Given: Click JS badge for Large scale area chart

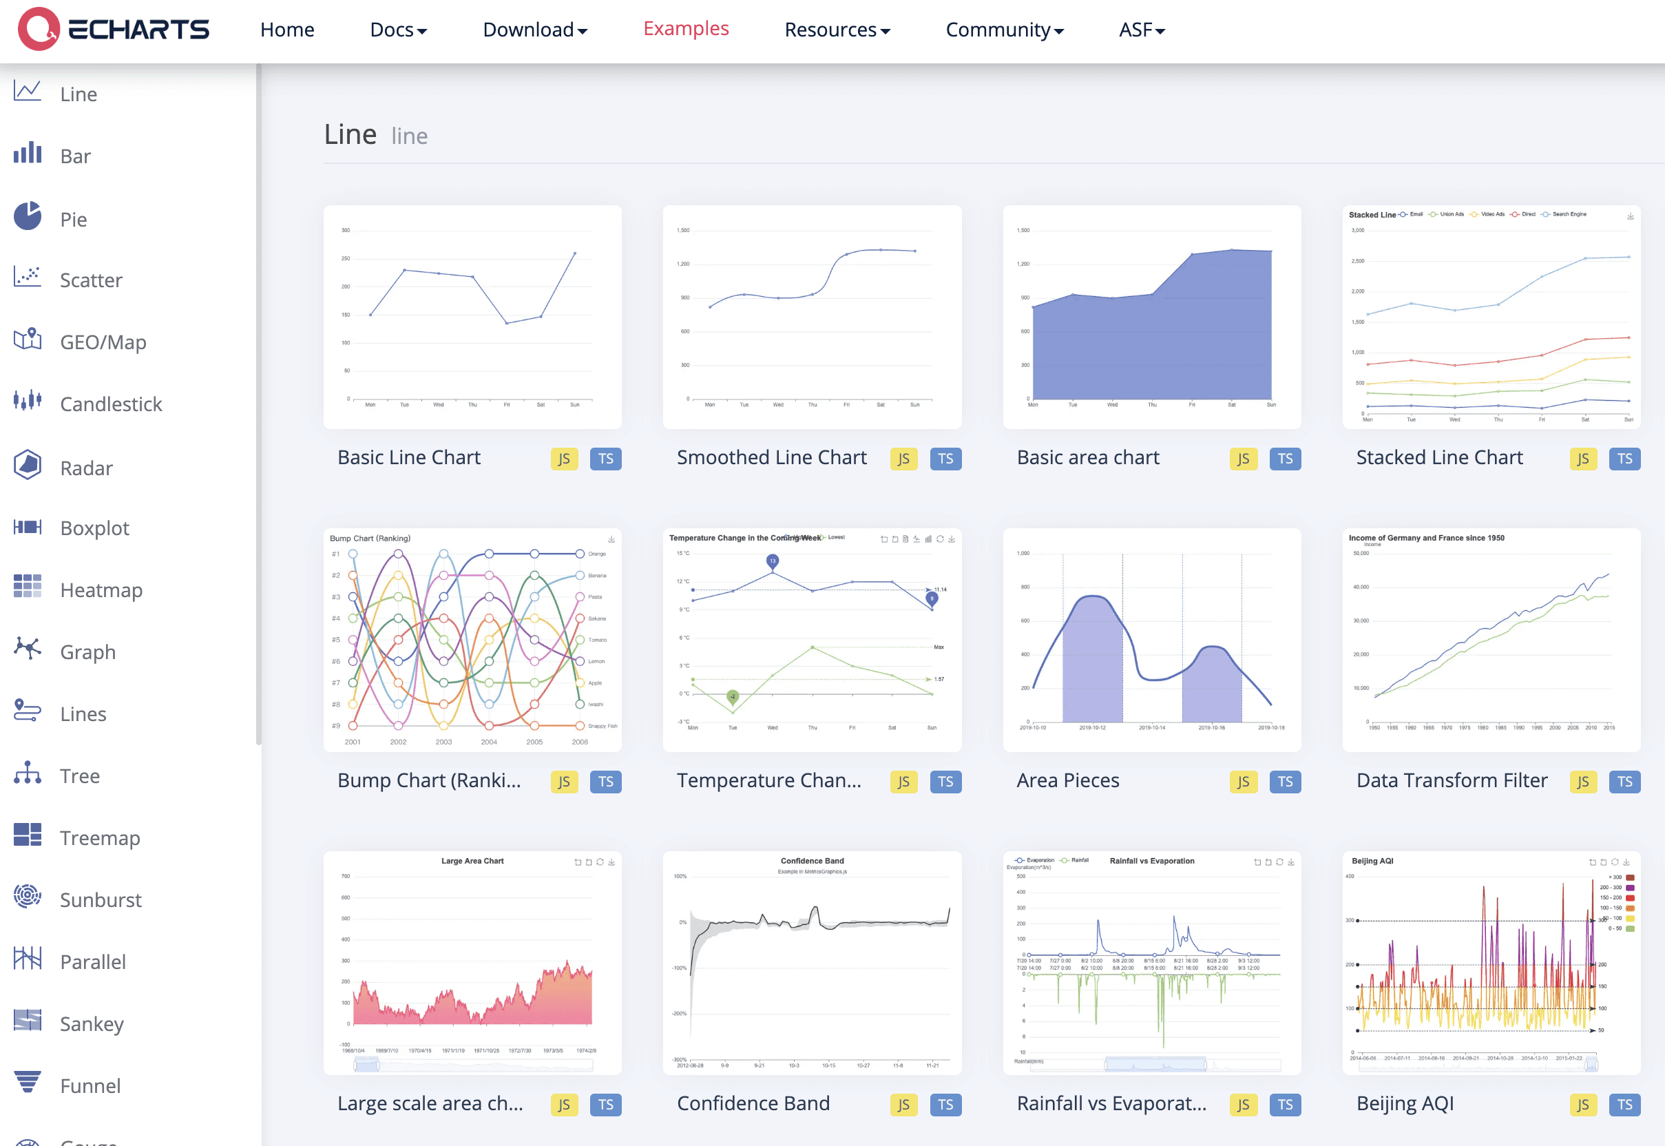Looking at the screenshot, I should click(565, 1105).
